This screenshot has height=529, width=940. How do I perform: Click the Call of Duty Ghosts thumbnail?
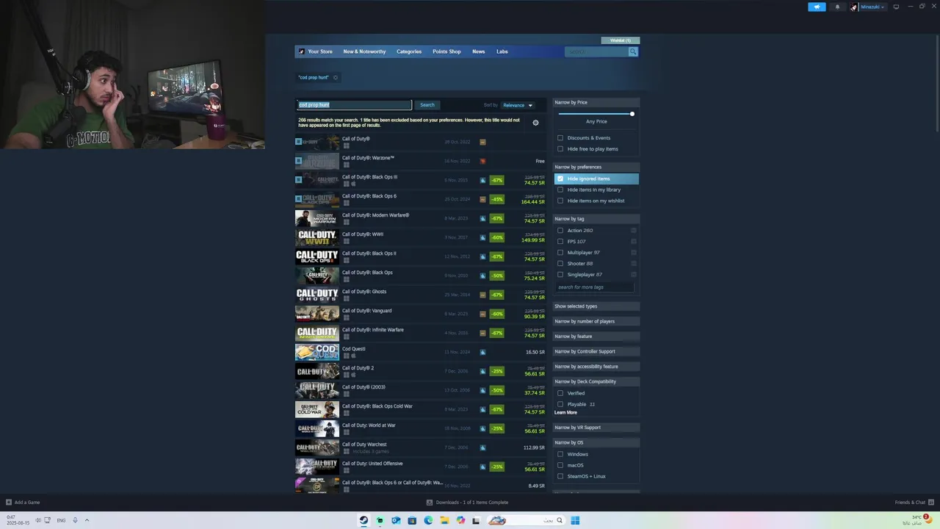[317, 295]
